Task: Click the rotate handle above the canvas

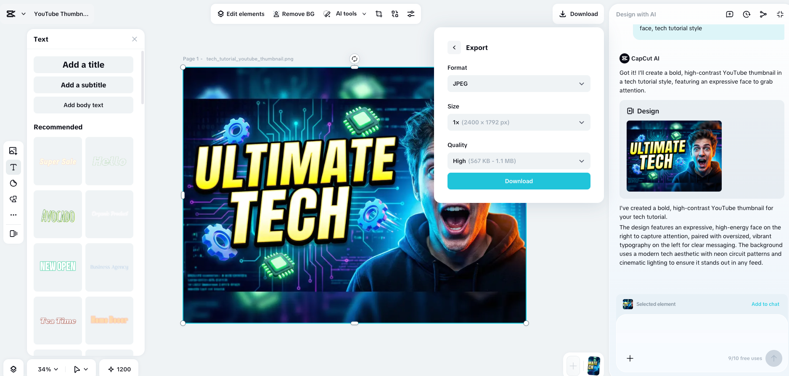Action: click(355, 59)
